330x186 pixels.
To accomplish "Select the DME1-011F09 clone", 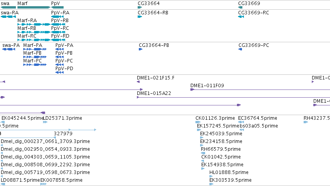I will click(x=260, y=90).
